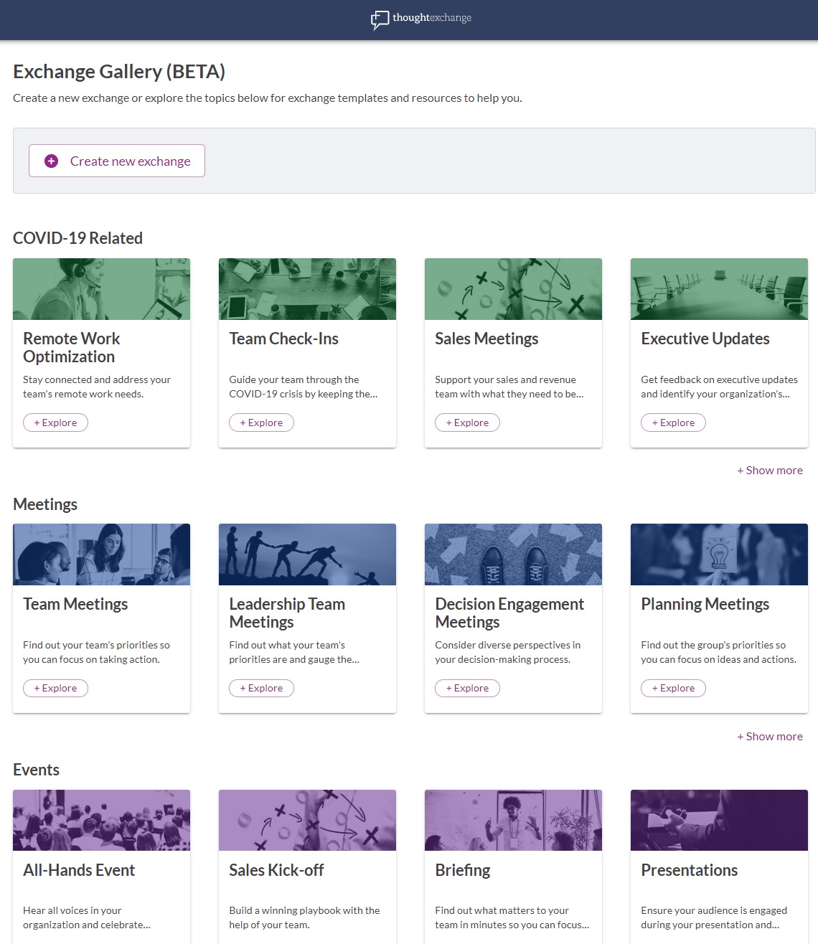
Task: Open the Leadership Team Meetings silhouette image
Action: [307, 554]
